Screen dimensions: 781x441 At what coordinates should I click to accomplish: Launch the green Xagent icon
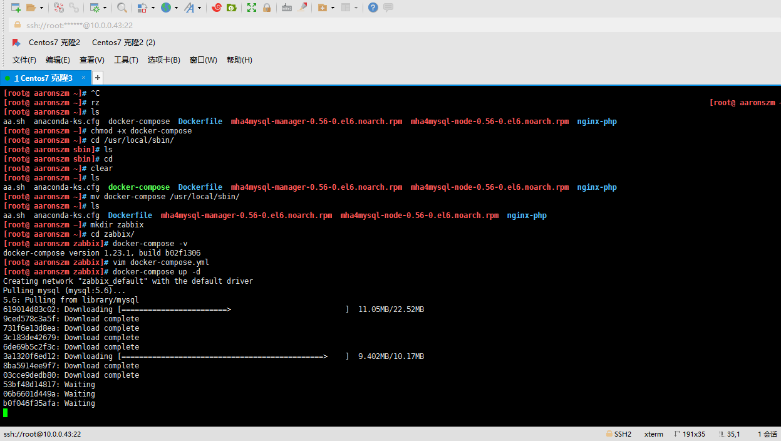[232, 8]
